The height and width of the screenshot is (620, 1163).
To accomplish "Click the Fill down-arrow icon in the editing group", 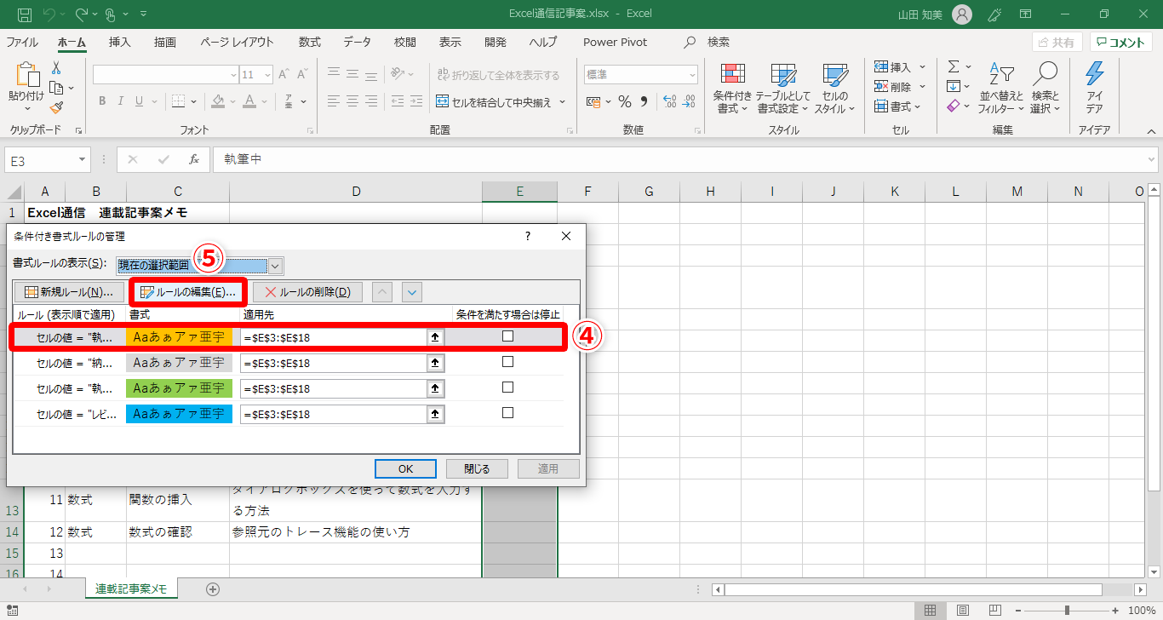I will click(954, 86).
